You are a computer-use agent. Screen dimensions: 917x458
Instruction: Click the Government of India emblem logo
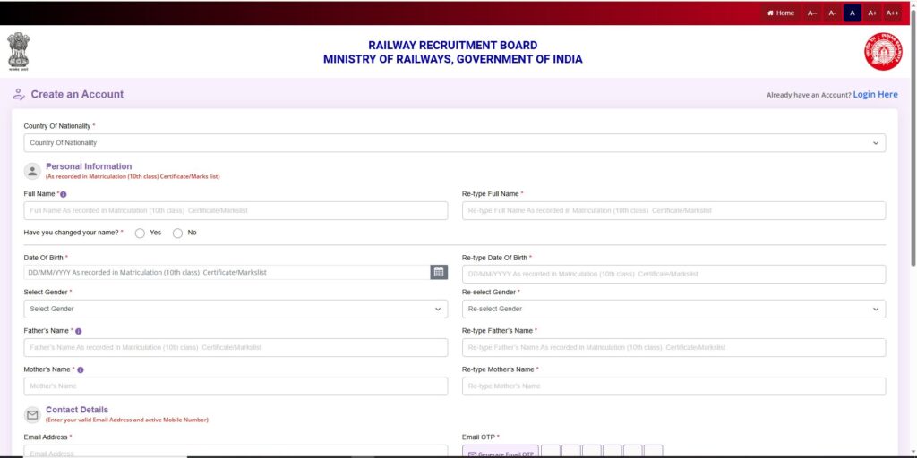18,51
